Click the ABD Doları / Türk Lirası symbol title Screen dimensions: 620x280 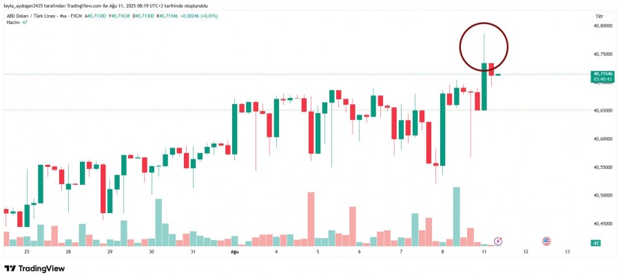(x=30, y=17)
